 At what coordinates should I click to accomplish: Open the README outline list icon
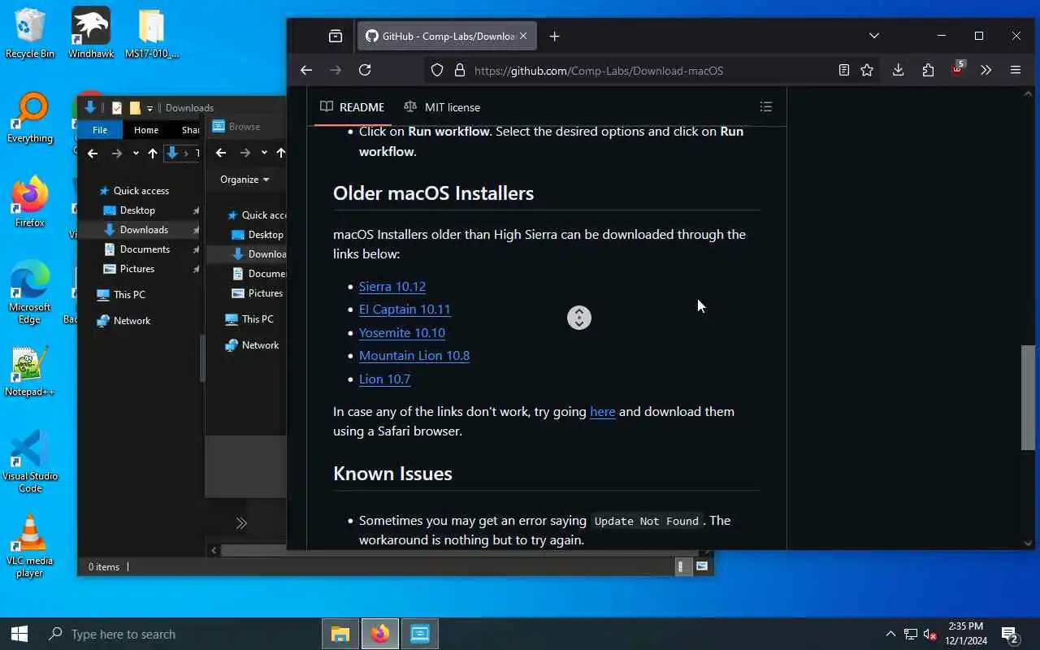[765, 106]
